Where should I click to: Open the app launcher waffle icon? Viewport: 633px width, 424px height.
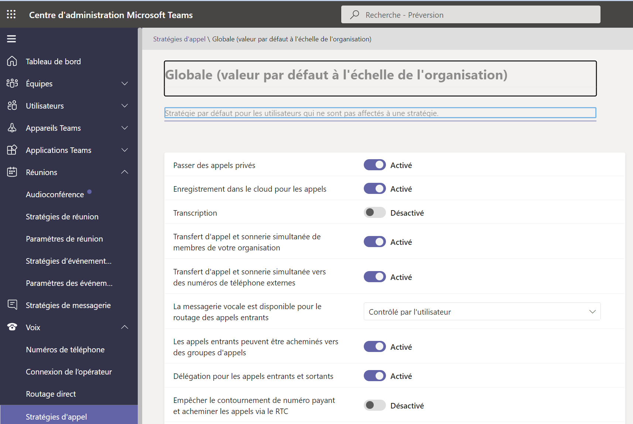tap(11, 14)
